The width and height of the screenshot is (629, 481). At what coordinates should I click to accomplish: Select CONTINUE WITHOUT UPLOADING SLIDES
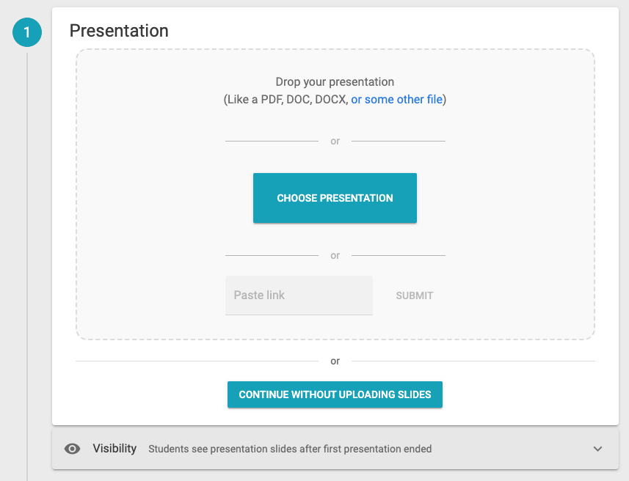(335, 394)
